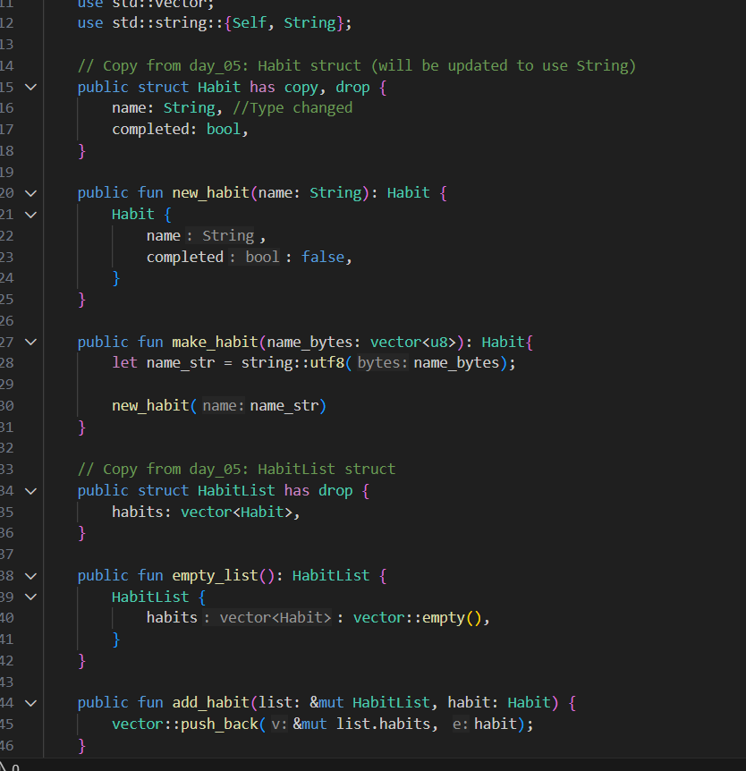The height and width of the screenshot is (771, 746).
Task: Click 'false' value on line 23
Action: (x=323, y=258)
